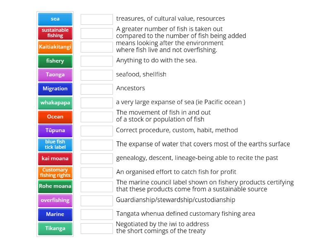Choose the 'Customary fishing rights' tile
This screenshot has height=248, width=331.
[55, 172]
